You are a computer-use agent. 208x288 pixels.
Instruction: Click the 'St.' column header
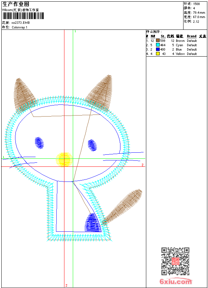click(x=163, y=36)
